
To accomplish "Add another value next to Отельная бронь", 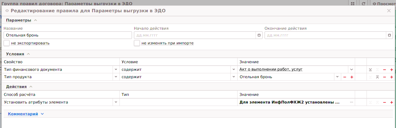I will point(352,77).
